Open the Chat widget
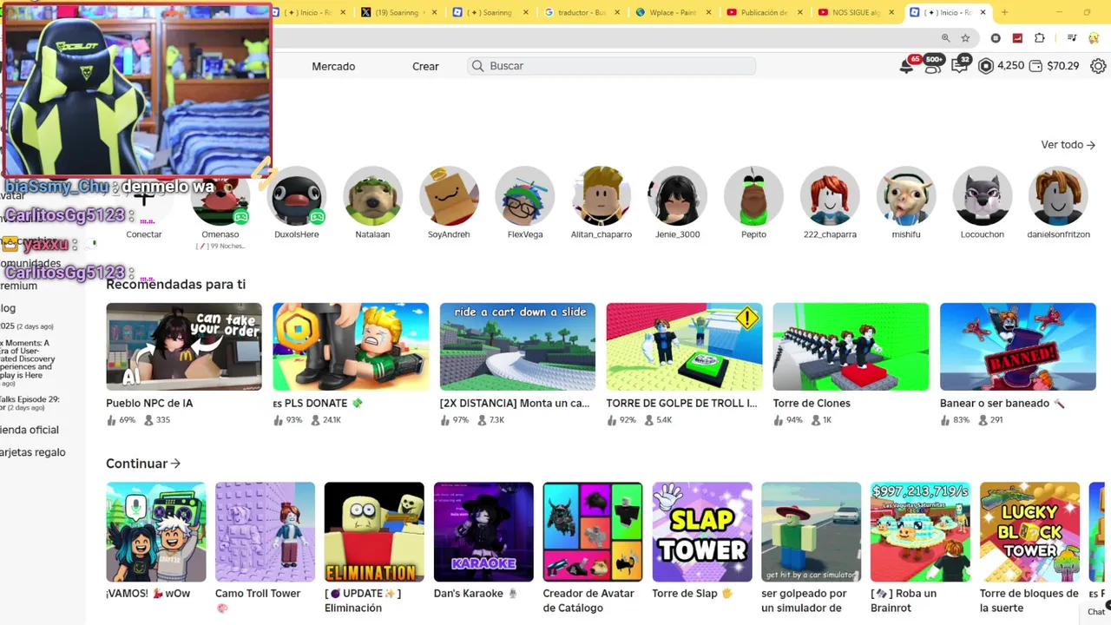Viewport: 1111px width, 625px height. pyautogui.click(x=1096, y=611)
